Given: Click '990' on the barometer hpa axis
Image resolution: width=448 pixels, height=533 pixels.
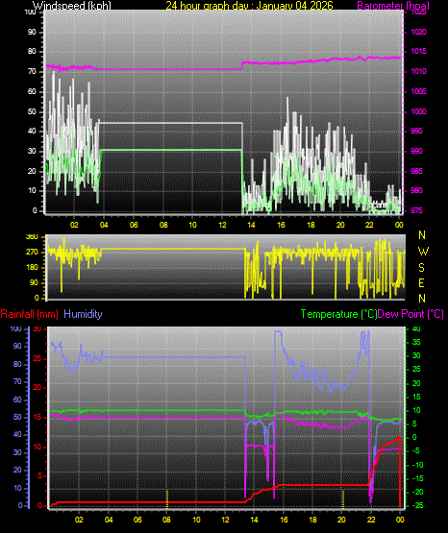Looking at the screenshot, I should pyautogui.click(x=416, y=152).
